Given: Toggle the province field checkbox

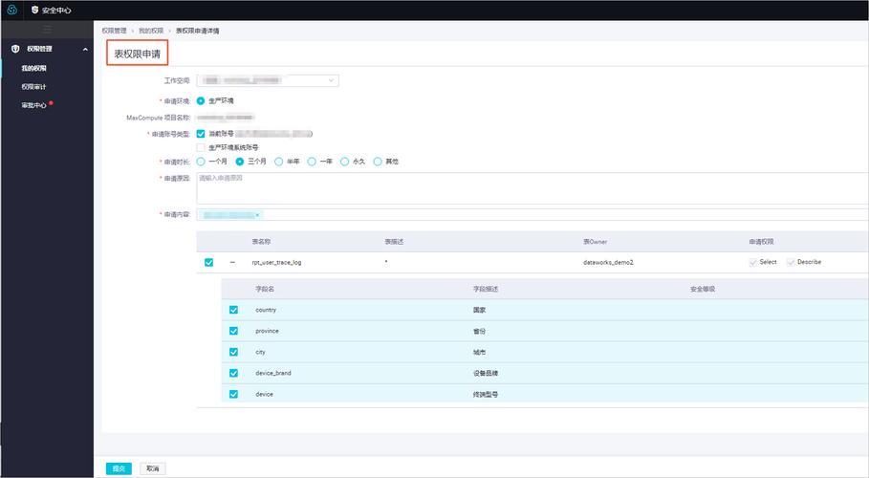Looking at the screenshot, I should (233, 331).
